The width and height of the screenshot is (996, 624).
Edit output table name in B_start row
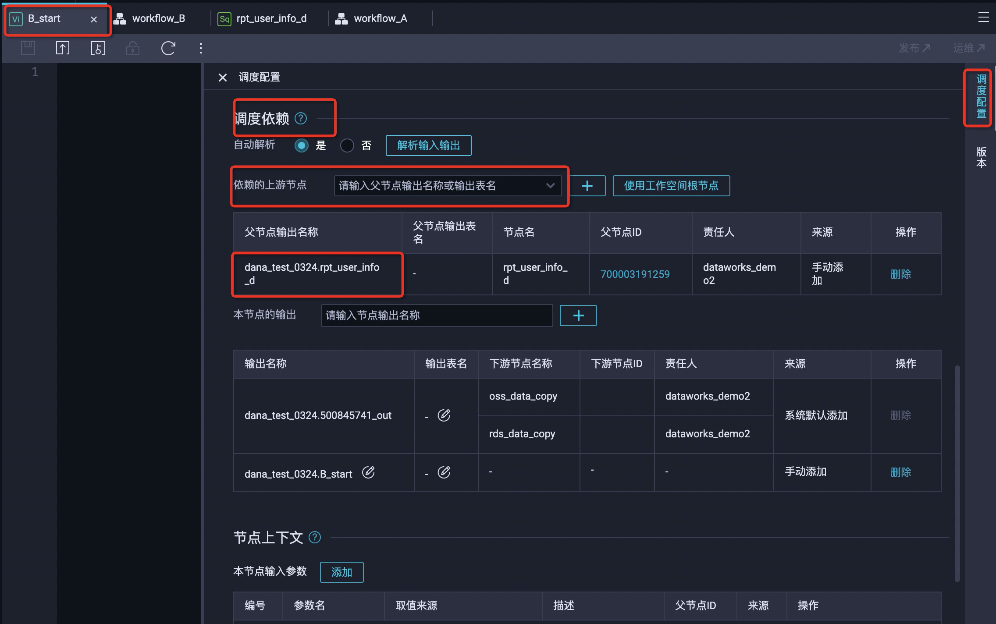[x=444, y=472]
